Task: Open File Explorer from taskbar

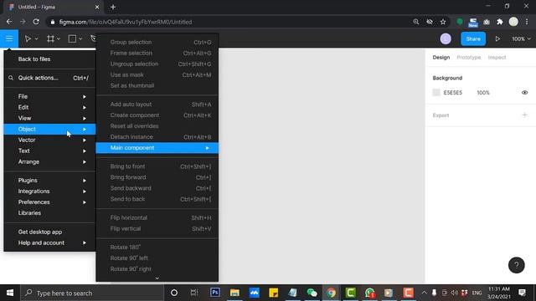Action: 234,293
